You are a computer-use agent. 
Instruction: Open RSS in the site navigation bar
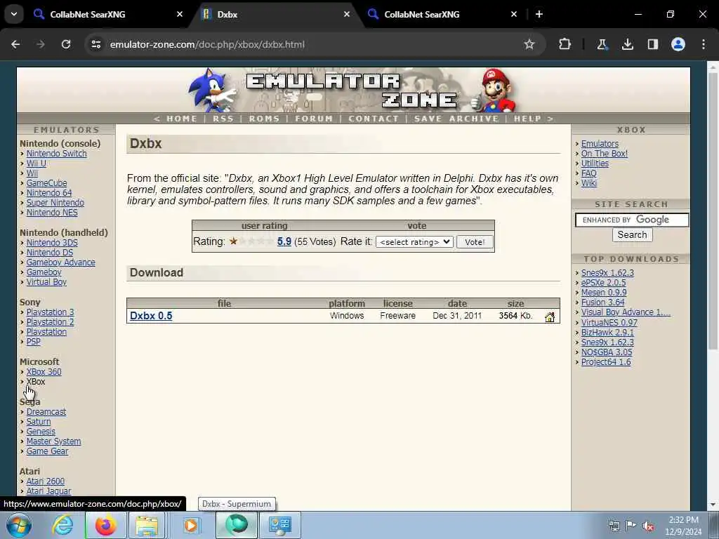tap(223, 119)
